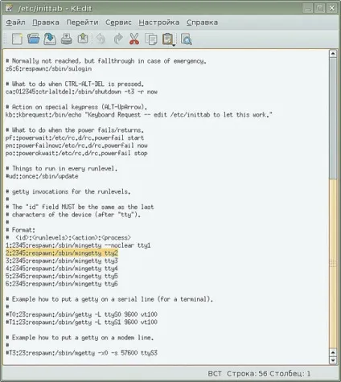341x382 pixels.
Task: Open the Правка menu
Action: 46,23
